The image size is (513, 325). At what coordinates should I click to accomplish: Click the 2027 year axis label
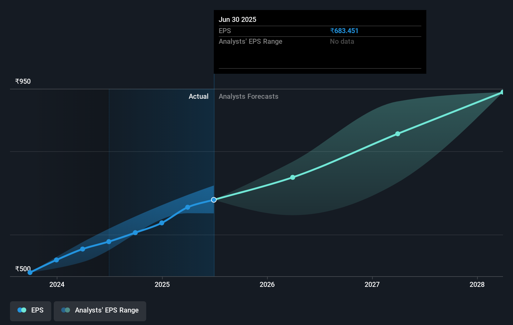coord(371,285)
